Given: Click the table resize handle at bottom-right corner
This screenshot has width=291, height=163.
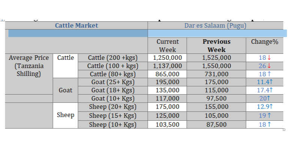Looking at the screenshot, I should coord(284,130).
